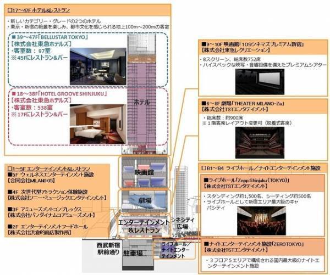Select '【株式会社バンダイナムコアミューズメント】' text
The image size is (330, 275).
(51, 215)
